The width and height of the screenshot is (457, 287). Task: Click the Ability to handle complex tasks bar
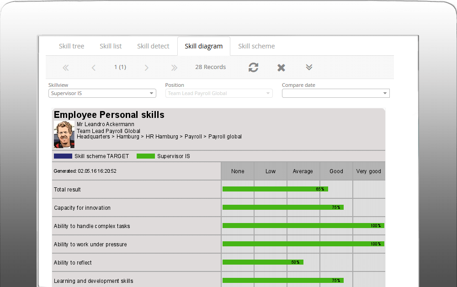coord(303,225)
